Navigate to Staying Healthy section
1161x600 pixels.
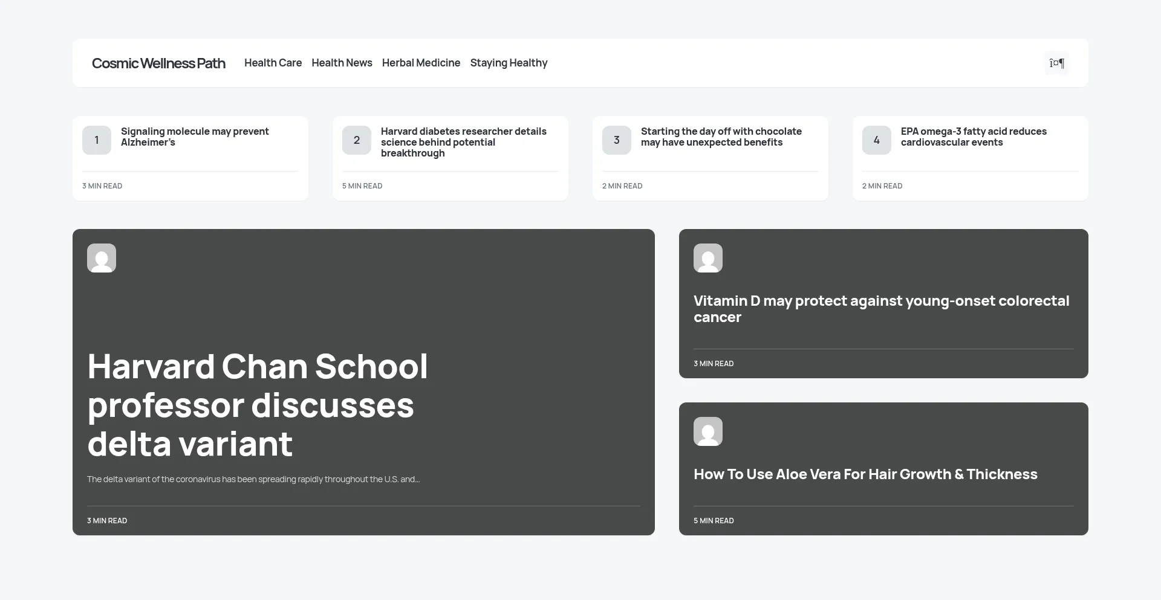tap(509, 63)
